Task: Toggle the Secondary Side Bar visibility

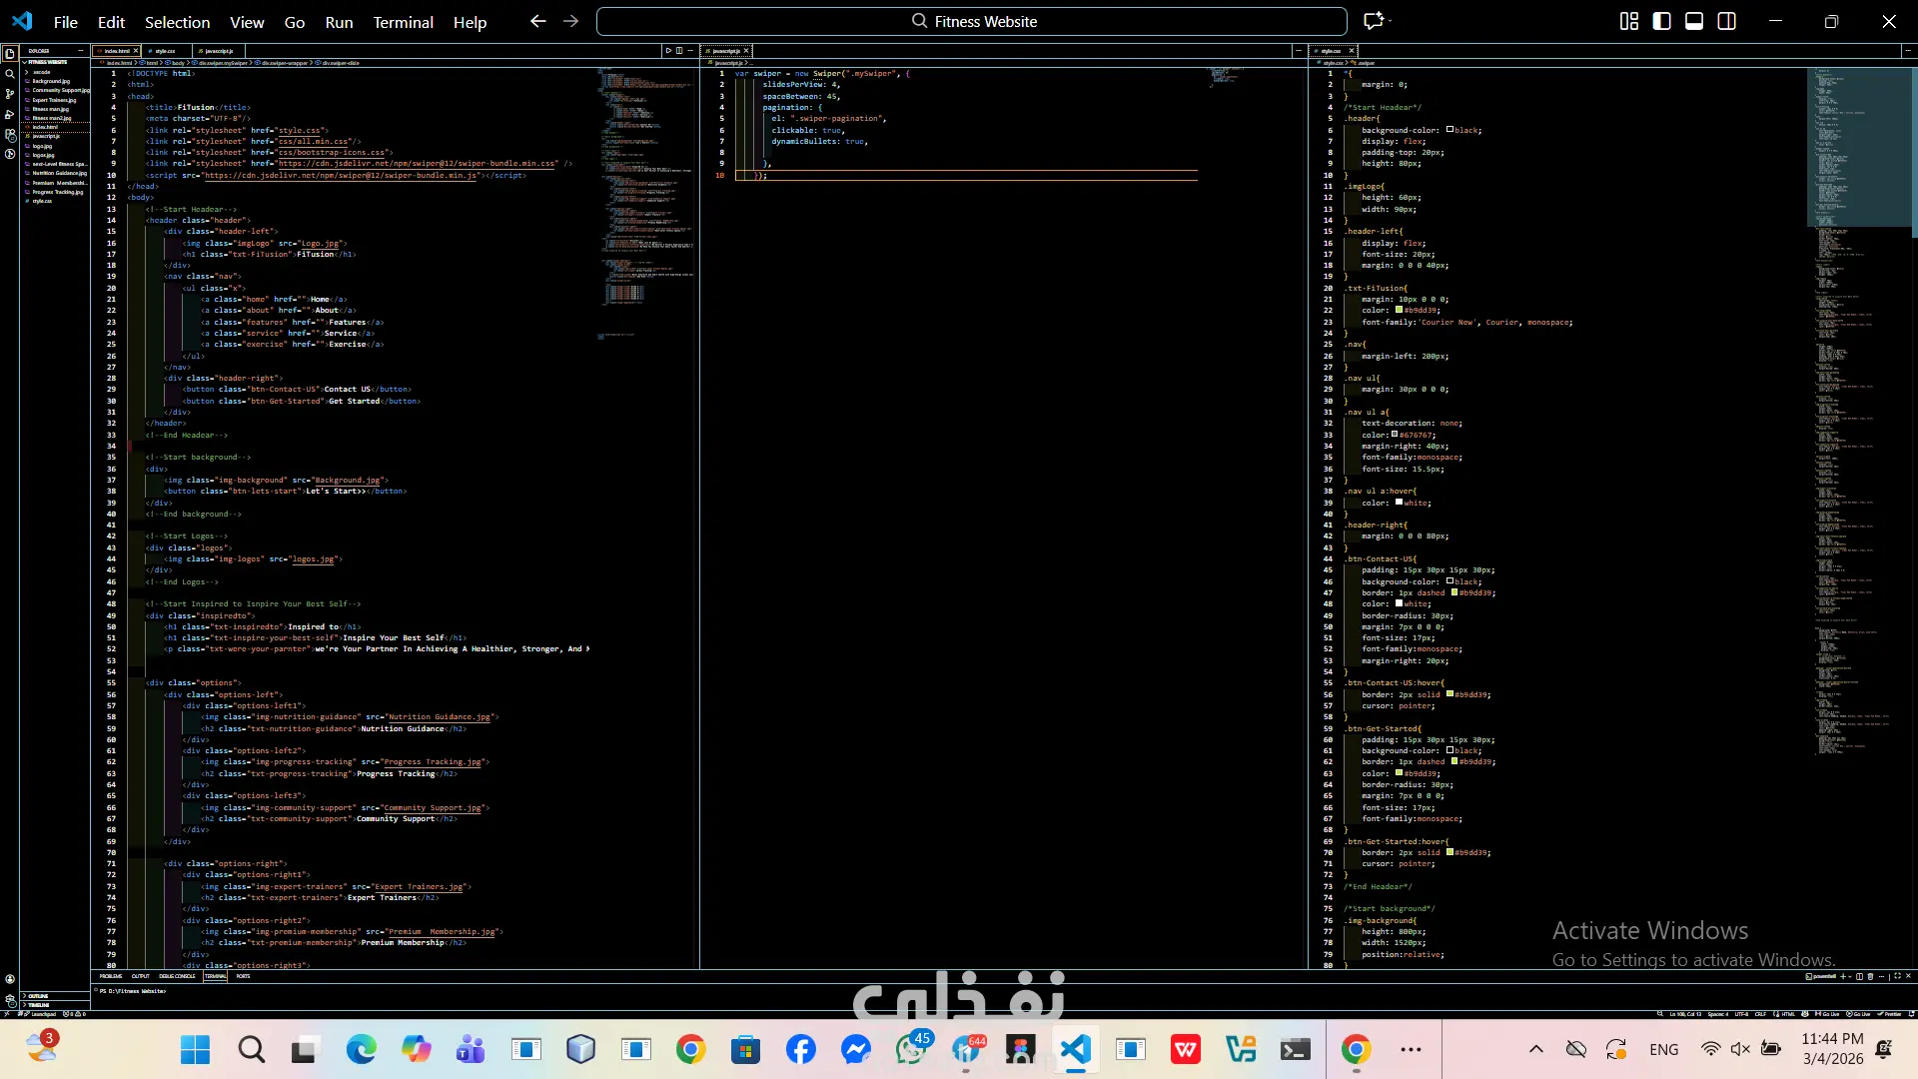Action: [1727, 21]
